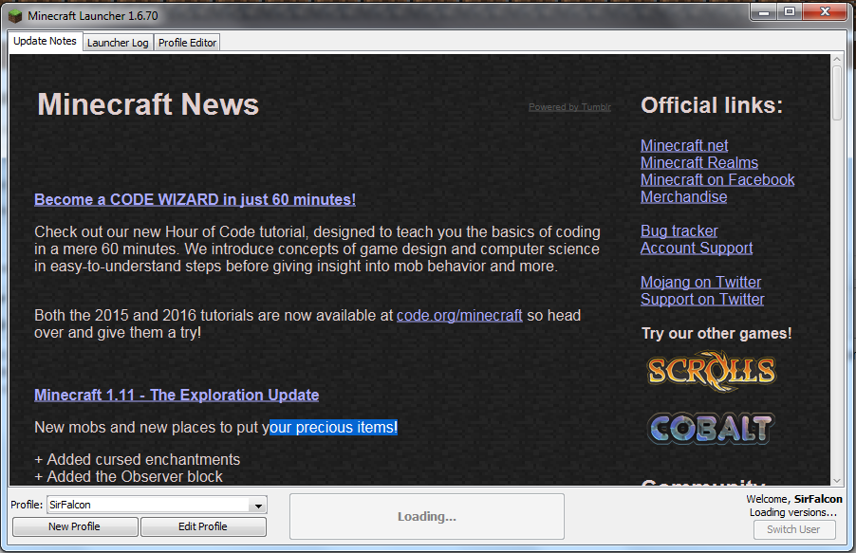The height and width of the screenshot is (553, 856).
Task: Click the Minecraft News heading
Action: coord(148,104)
